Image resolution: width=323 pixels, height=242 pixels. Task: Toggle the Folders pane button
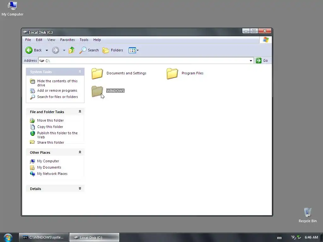point(113,50)
